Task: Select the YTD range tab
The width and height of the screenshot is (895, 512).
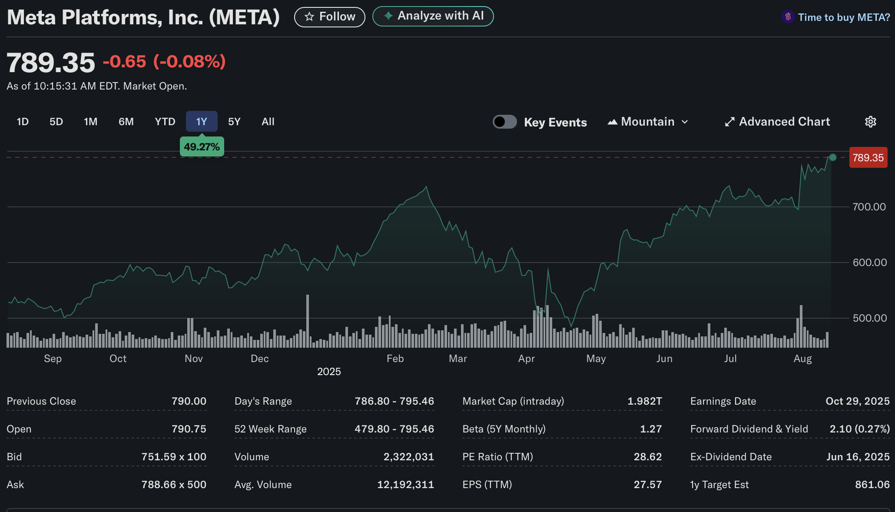Action: pyautogui.click(x=165, y=122)
